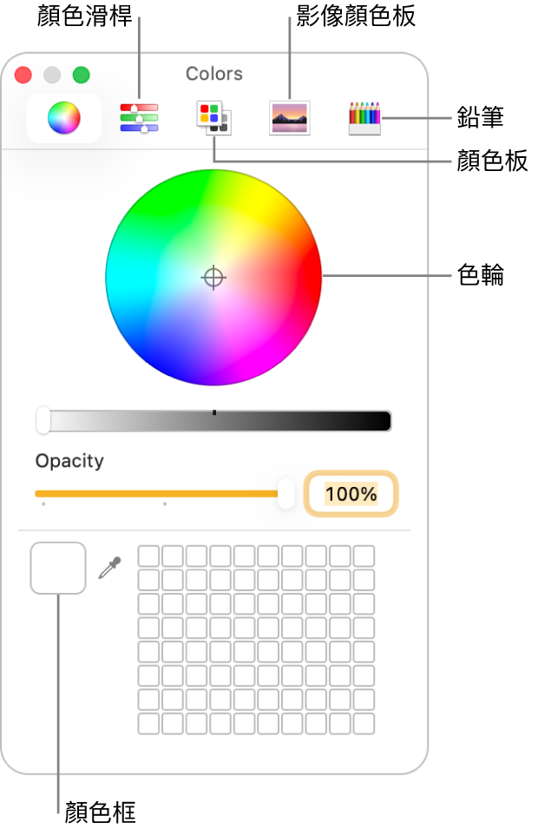This screenshot has width=538, height=829.
Task: Click the bottom-left empty swatch cell
Action: point(149,723)
